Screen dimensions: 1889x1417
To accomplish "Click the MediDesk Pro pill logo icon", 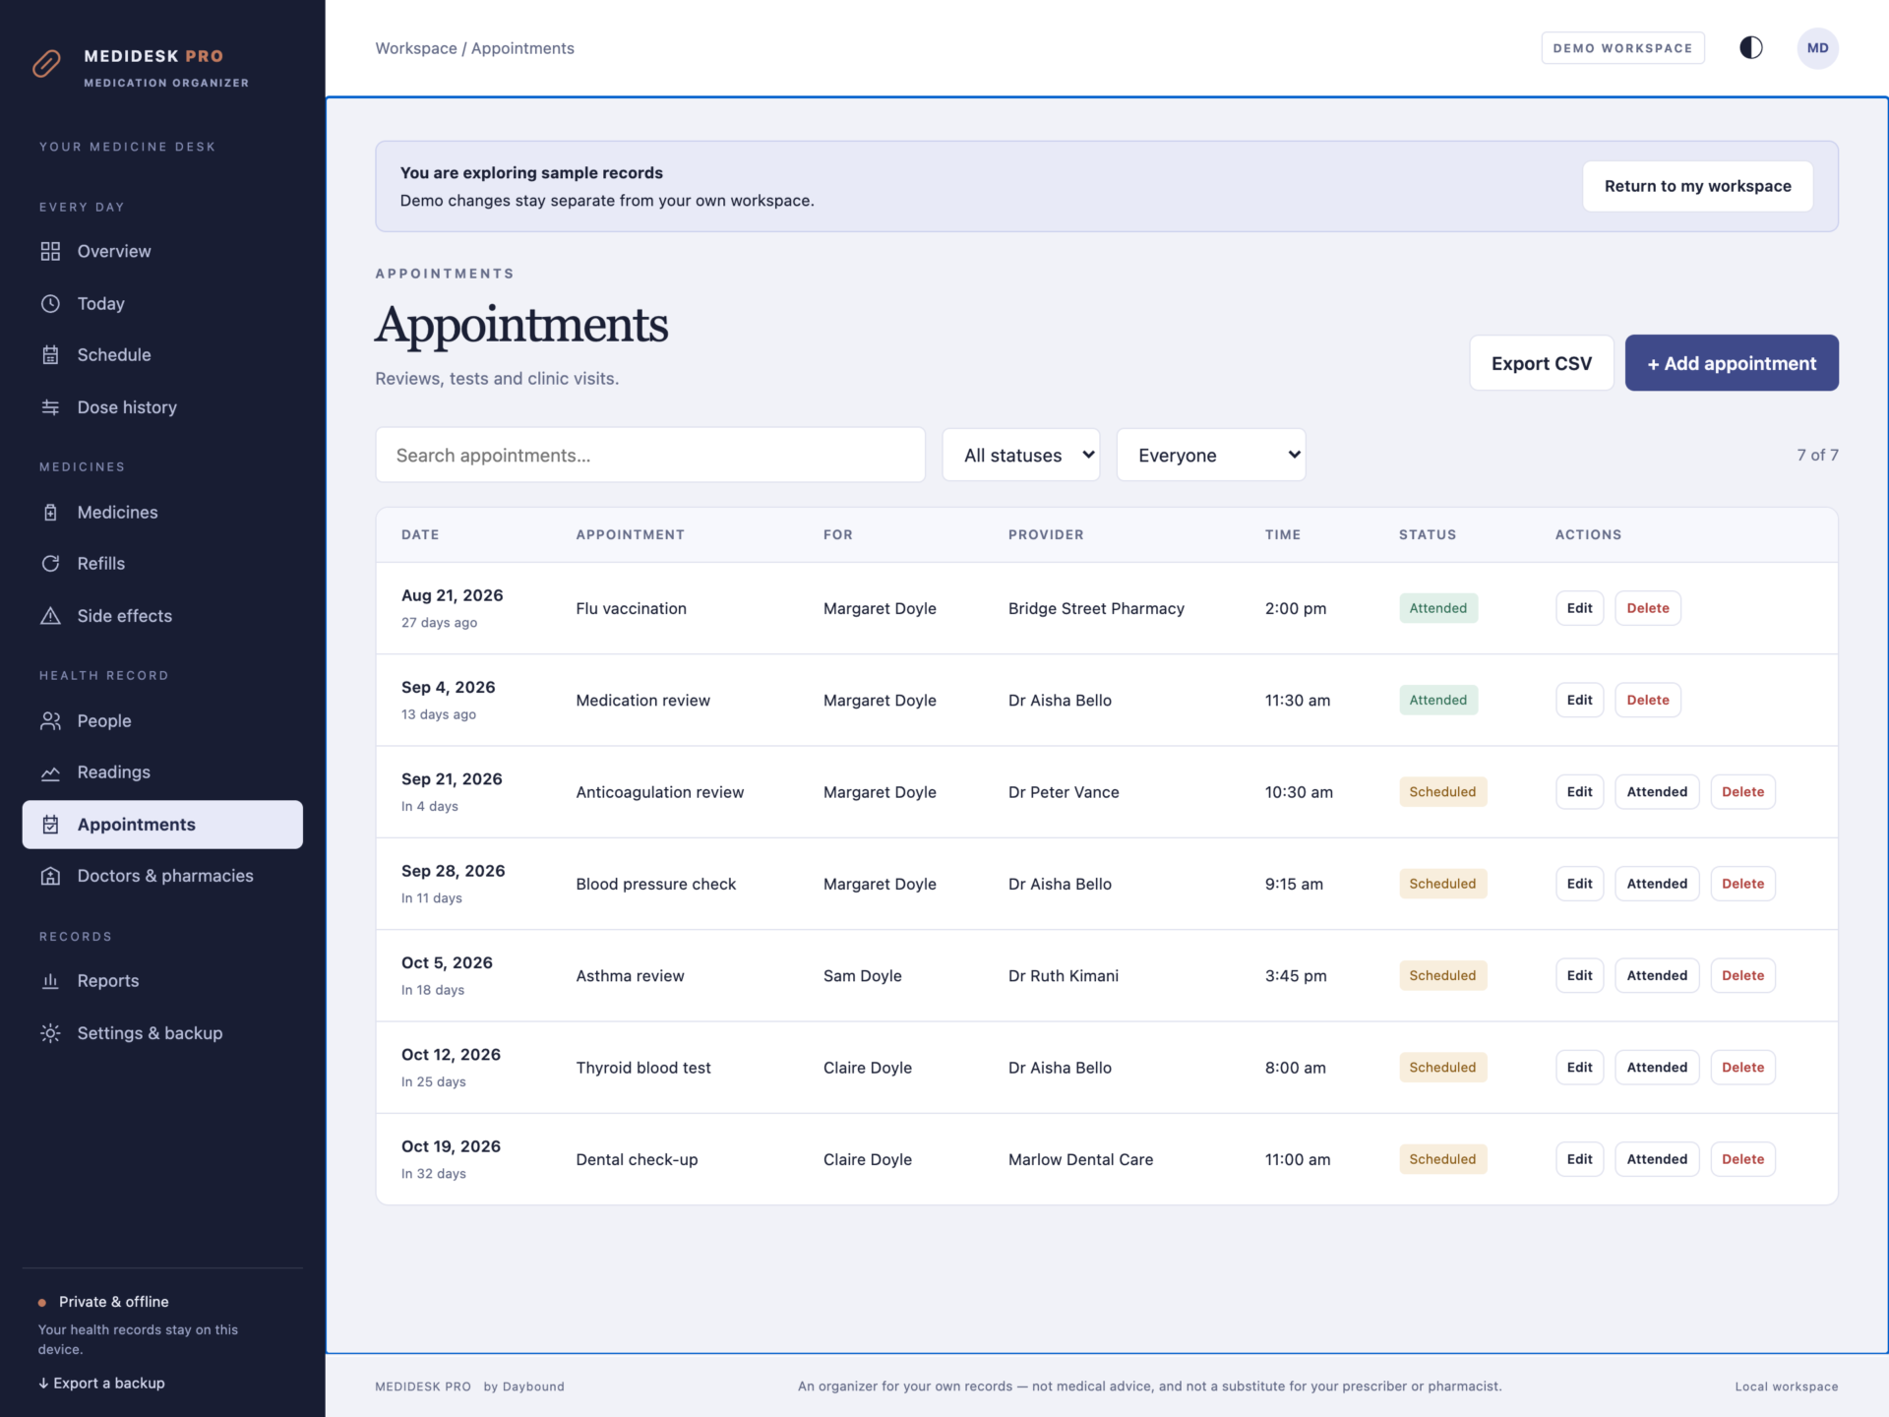I will [46, 64].
